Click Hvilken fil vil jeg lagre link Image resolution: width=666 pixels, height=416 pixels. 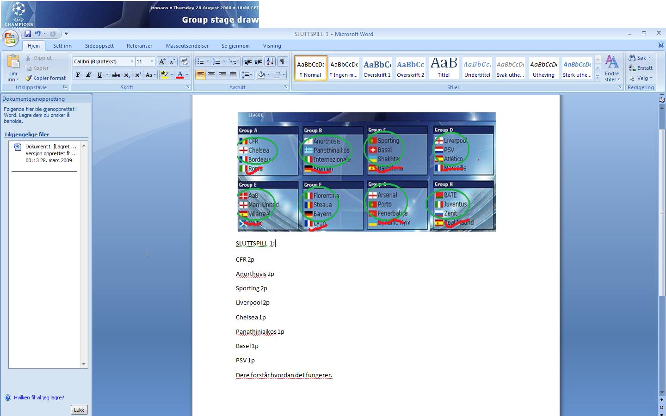[x=39, y=398]
